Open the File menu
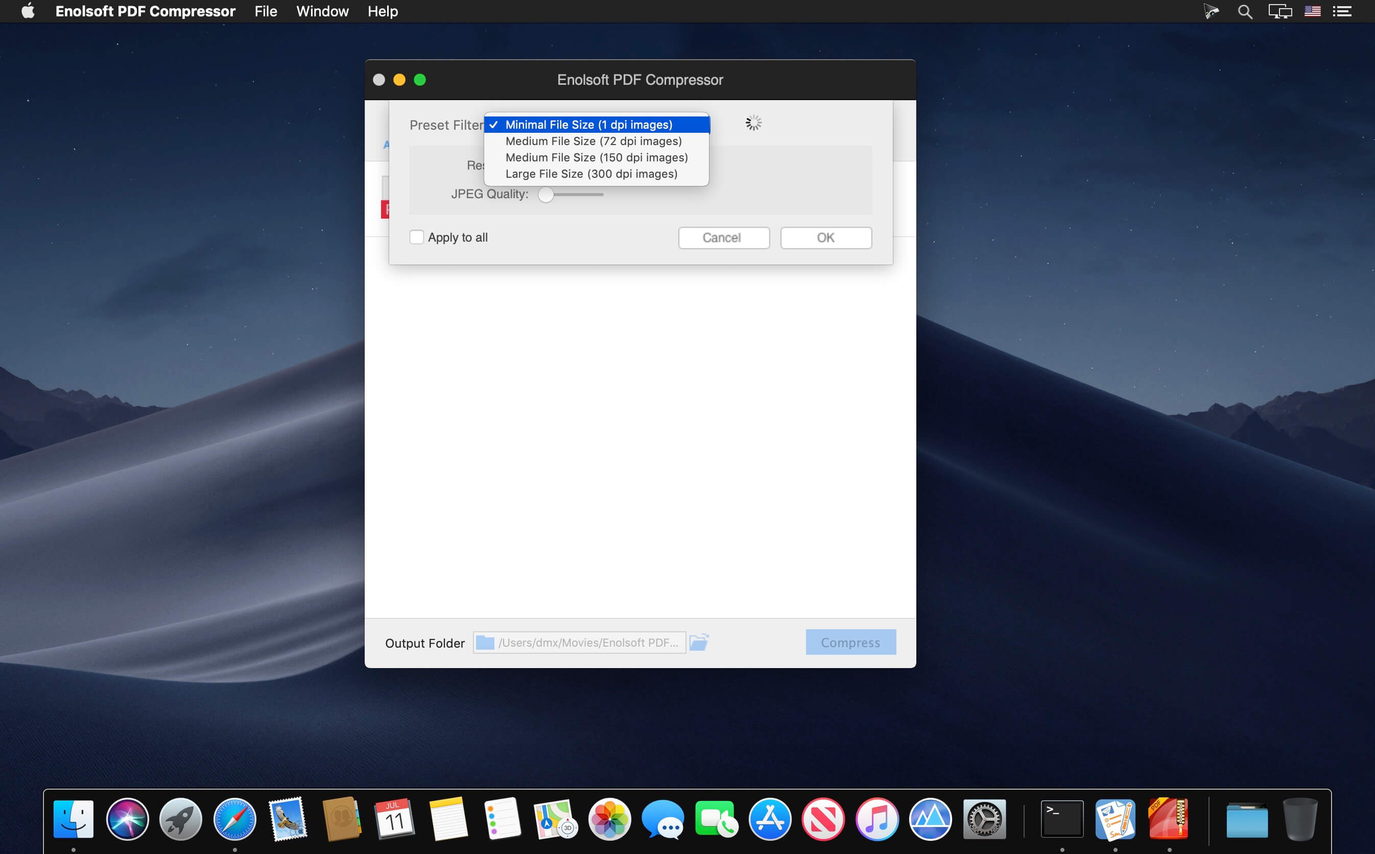Image resolution: width=1375 pixels, height=854 pixels. pos(266,11)
